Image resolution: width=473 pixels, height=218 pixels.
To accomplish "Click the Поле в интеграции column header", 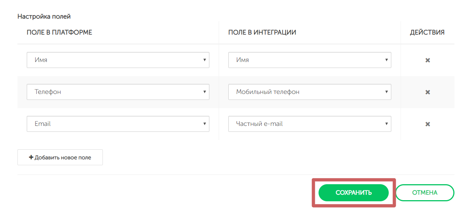I will [x=262, y=32].
